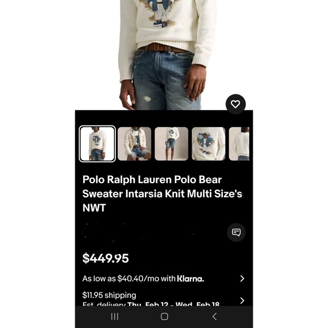Tap the Polo Bear Sweater listing title

click(162, 193)
